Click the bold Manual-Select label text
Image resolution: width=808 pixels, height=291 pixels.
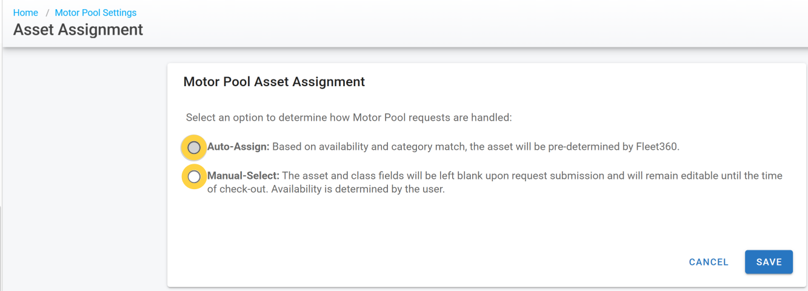pos(243,176)
